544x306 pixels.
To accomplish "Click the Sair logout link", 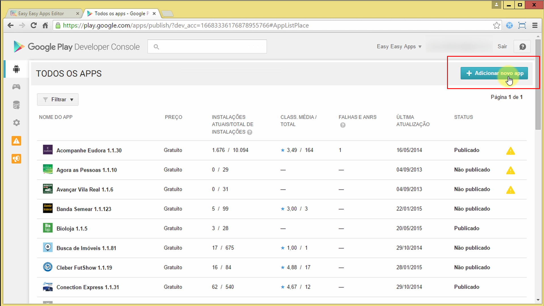I will (502, 47).
